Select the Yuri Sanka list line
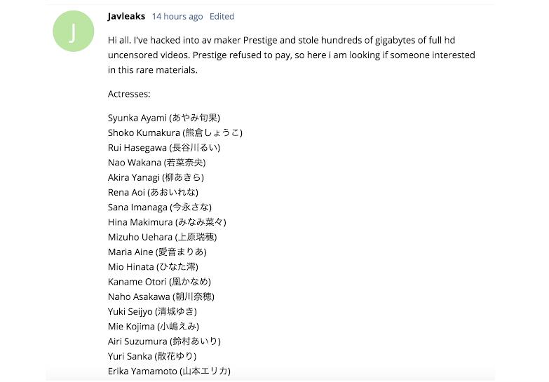The image size is (549, 382). pyautogui.click(x=151, y=356)
